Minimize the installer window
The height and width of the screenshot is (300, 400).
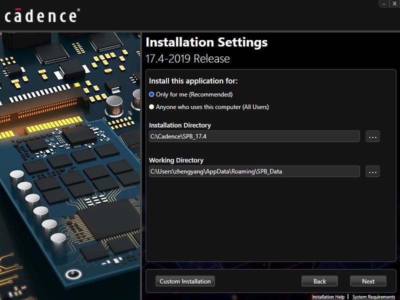(x=384, y=3)
